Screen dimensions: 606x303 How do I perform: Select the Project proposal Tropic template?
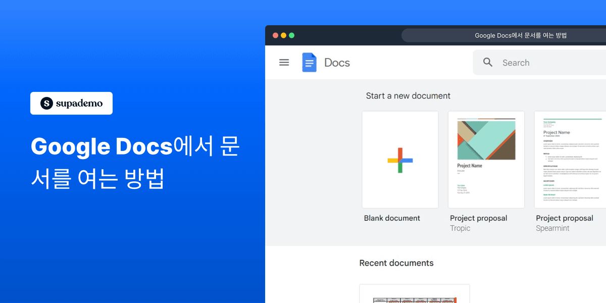tap(486, 160)
